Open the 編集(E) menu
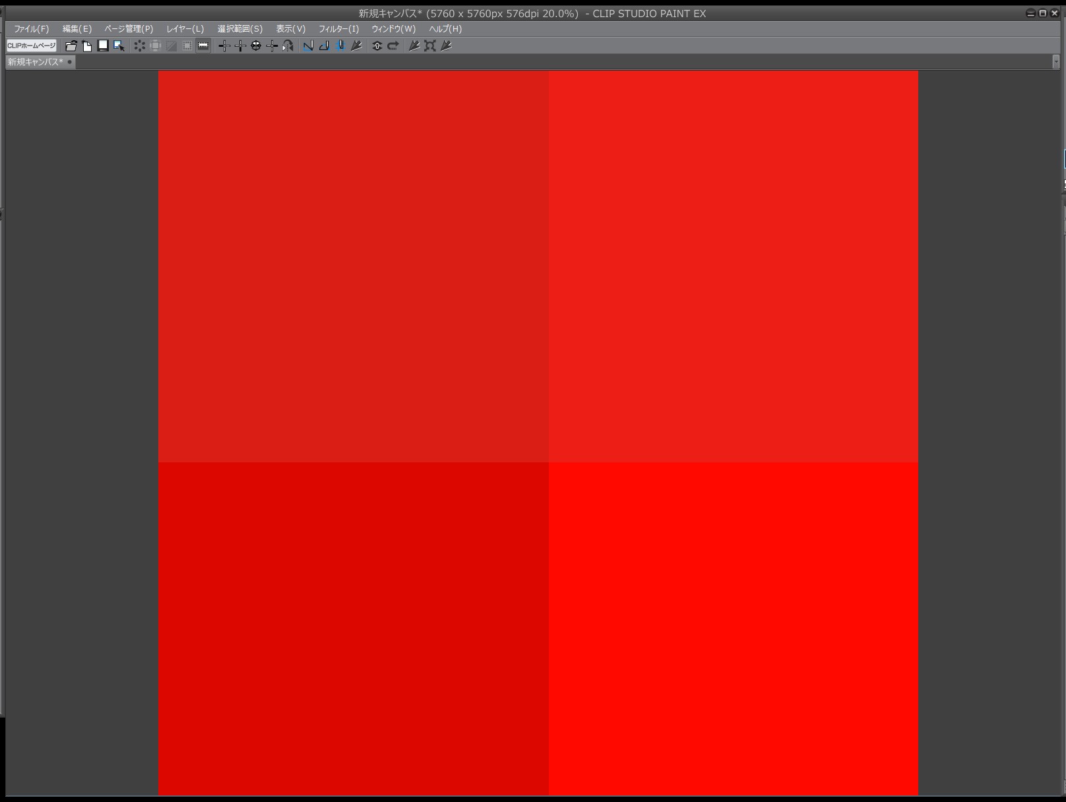This screenshot has width=1066, height=802. (x=77, y=29)
